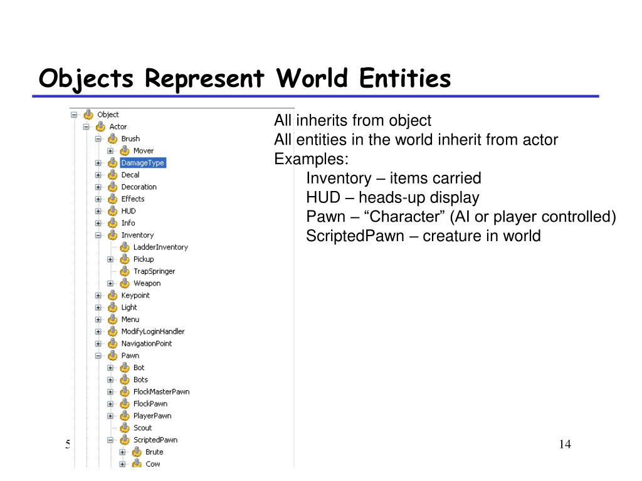This screenshot has height=481, width=642.
Task: Click the class icon beside Mover
Action: pyautogui.click(x=125, y=151)
